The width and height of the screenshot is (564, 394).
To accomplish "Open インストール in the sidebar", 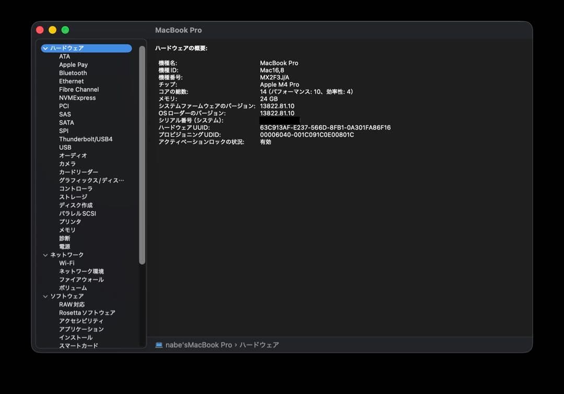I will click(76, 338).
